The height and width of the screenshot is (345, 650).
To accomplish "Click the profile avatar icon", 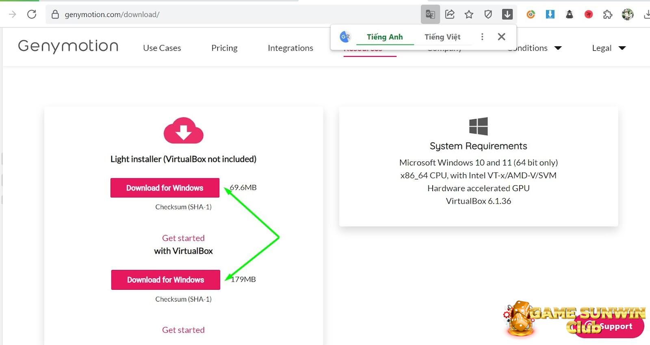I will tap(628, 15).
